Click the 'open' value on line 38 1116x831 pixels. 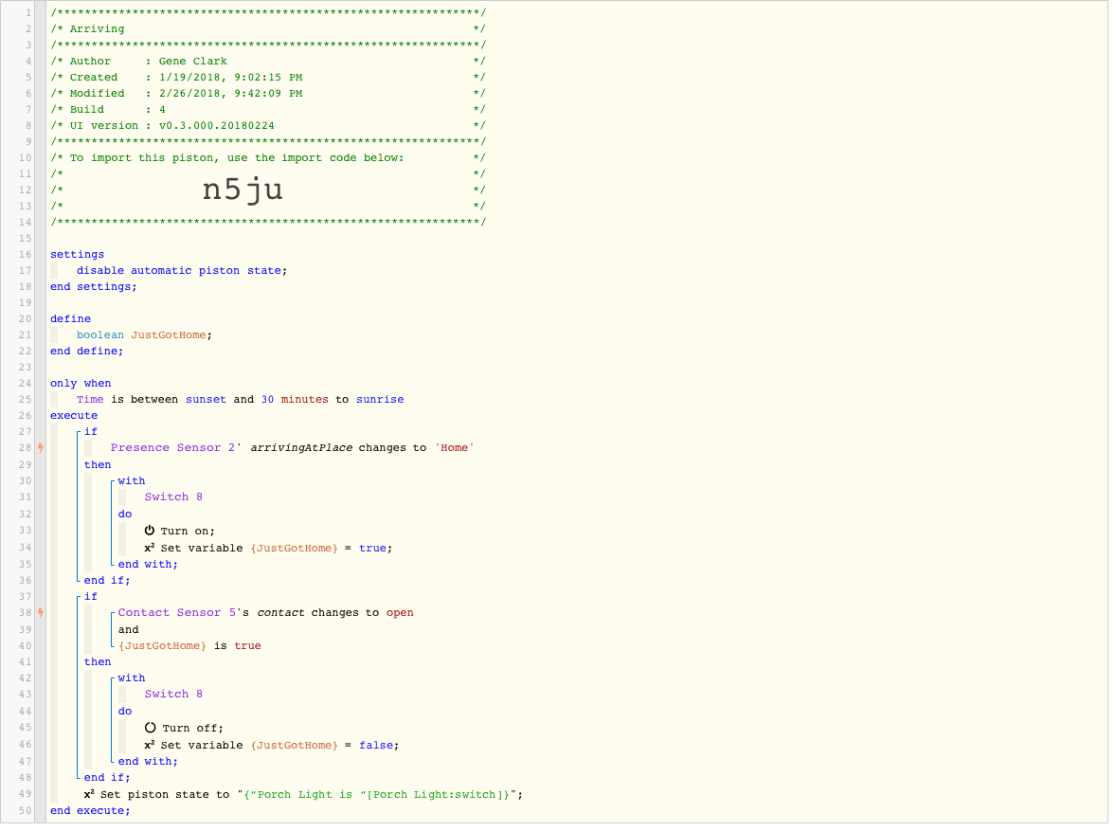click(x=400, y=613)
